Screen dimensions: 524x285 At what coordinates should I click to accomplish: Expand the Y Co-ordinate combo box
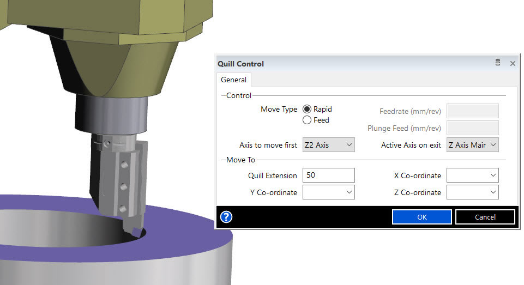point(328,192)
